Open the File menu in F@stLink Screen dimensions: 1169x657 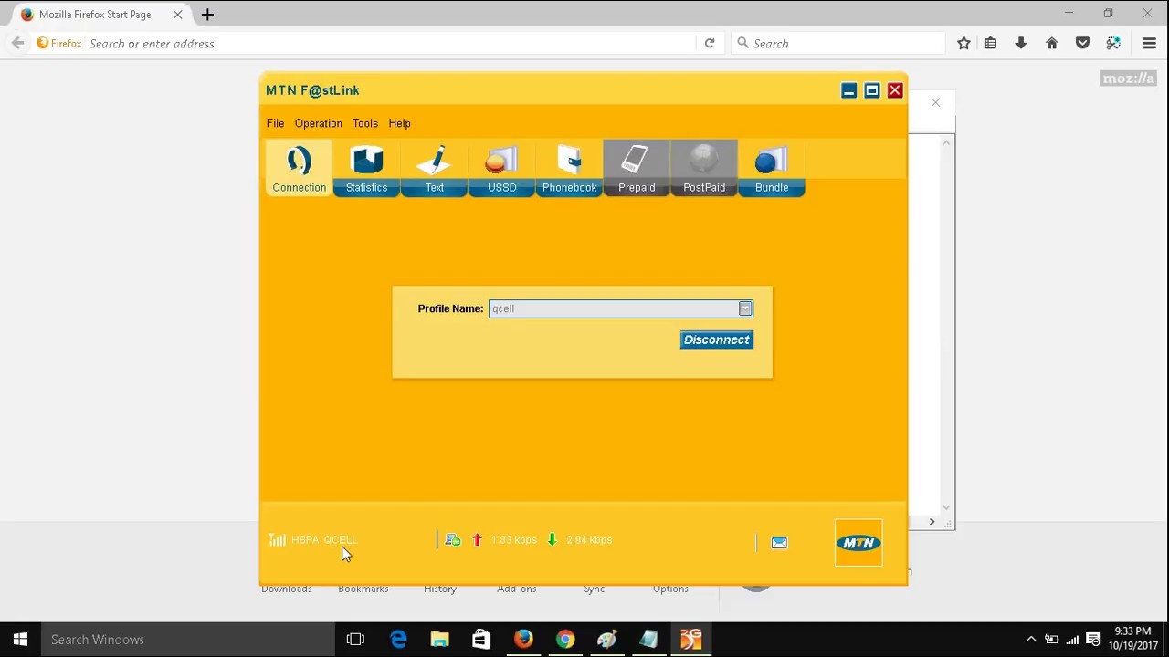click(275, 123)
